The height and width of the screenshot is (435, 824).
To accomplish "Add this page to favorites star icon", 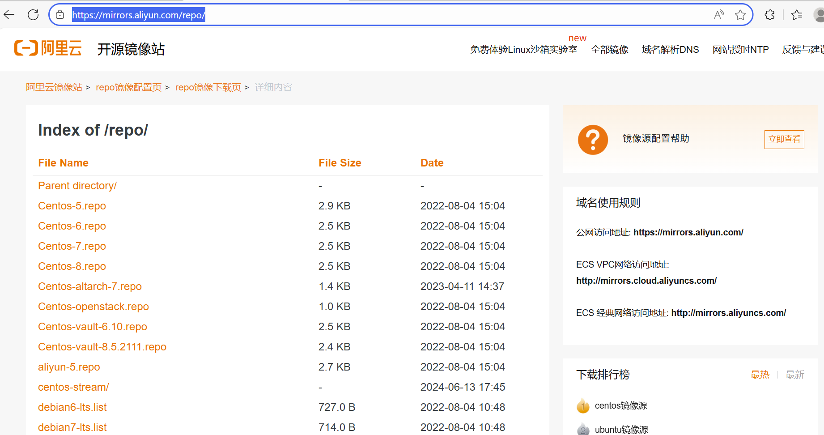I will click(740, 15).
